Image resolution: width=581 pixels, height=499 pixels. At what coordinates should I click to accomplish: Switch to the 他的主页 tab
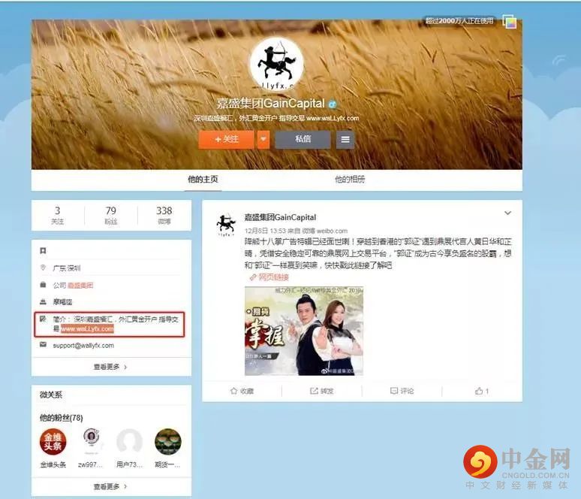pyautogui.click(x=203, y=180)
